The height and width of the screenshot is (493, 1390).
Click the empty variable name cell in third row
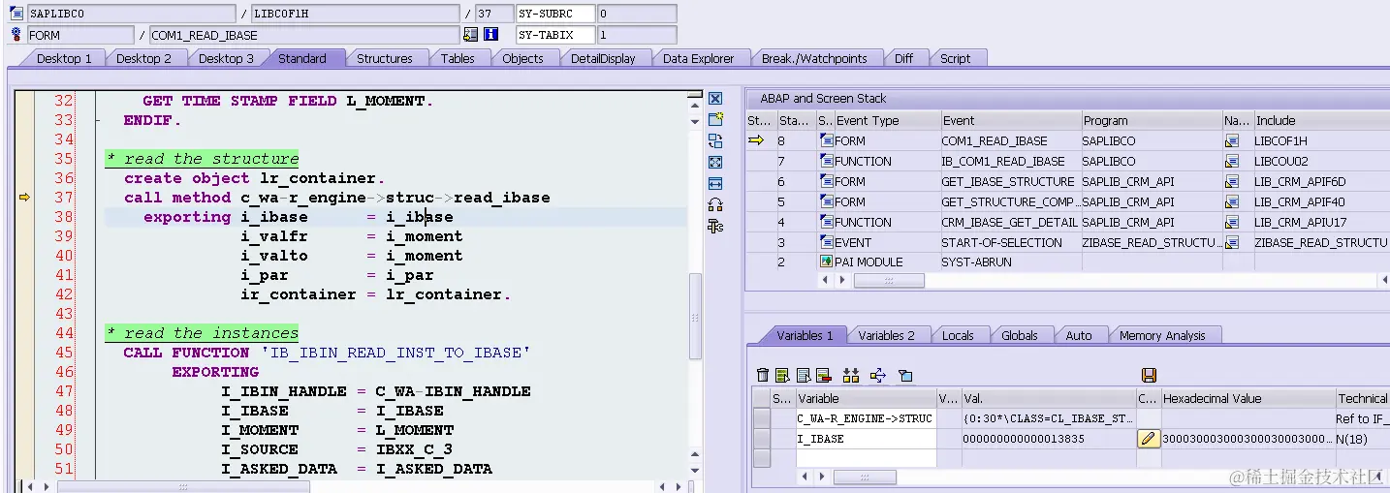click(866, 458)
